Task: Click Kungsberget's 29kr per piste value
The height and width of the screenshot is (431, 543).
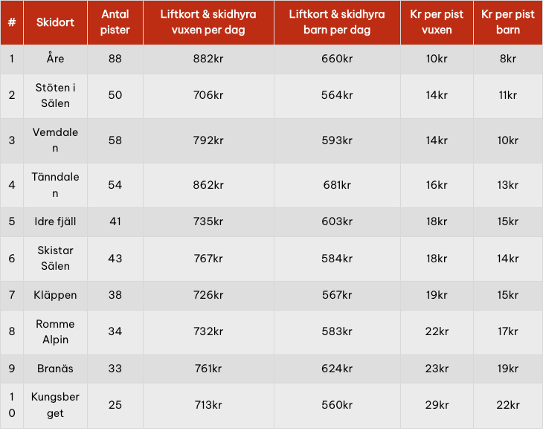Action: tap(437, 405)
